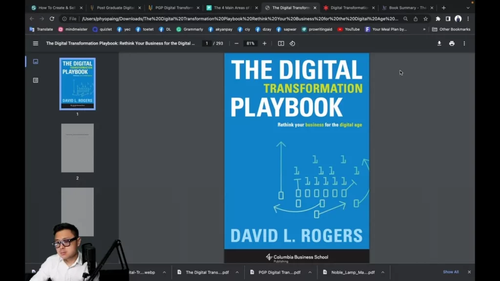Rotate the PDF counterclockwise
Viewport: 500px width, 281px height.
292,43
